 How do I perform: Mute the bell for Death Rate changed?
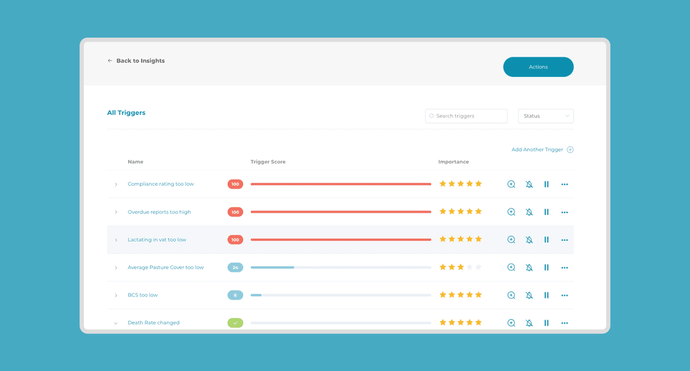tap(529, 322)
